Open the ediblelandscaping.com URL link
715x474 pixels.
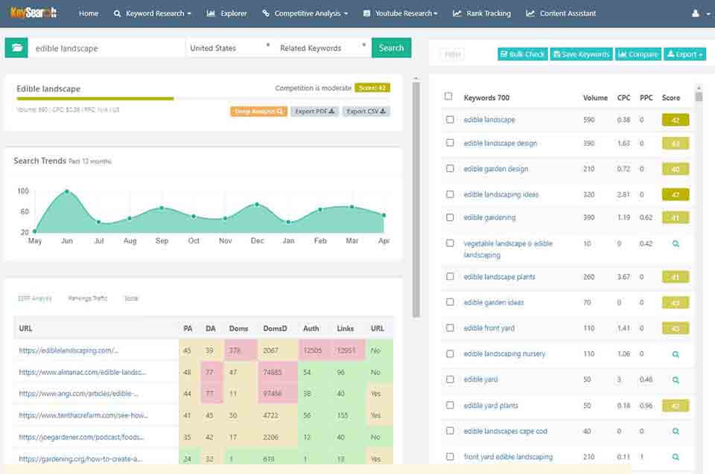(x=69, y=350)
